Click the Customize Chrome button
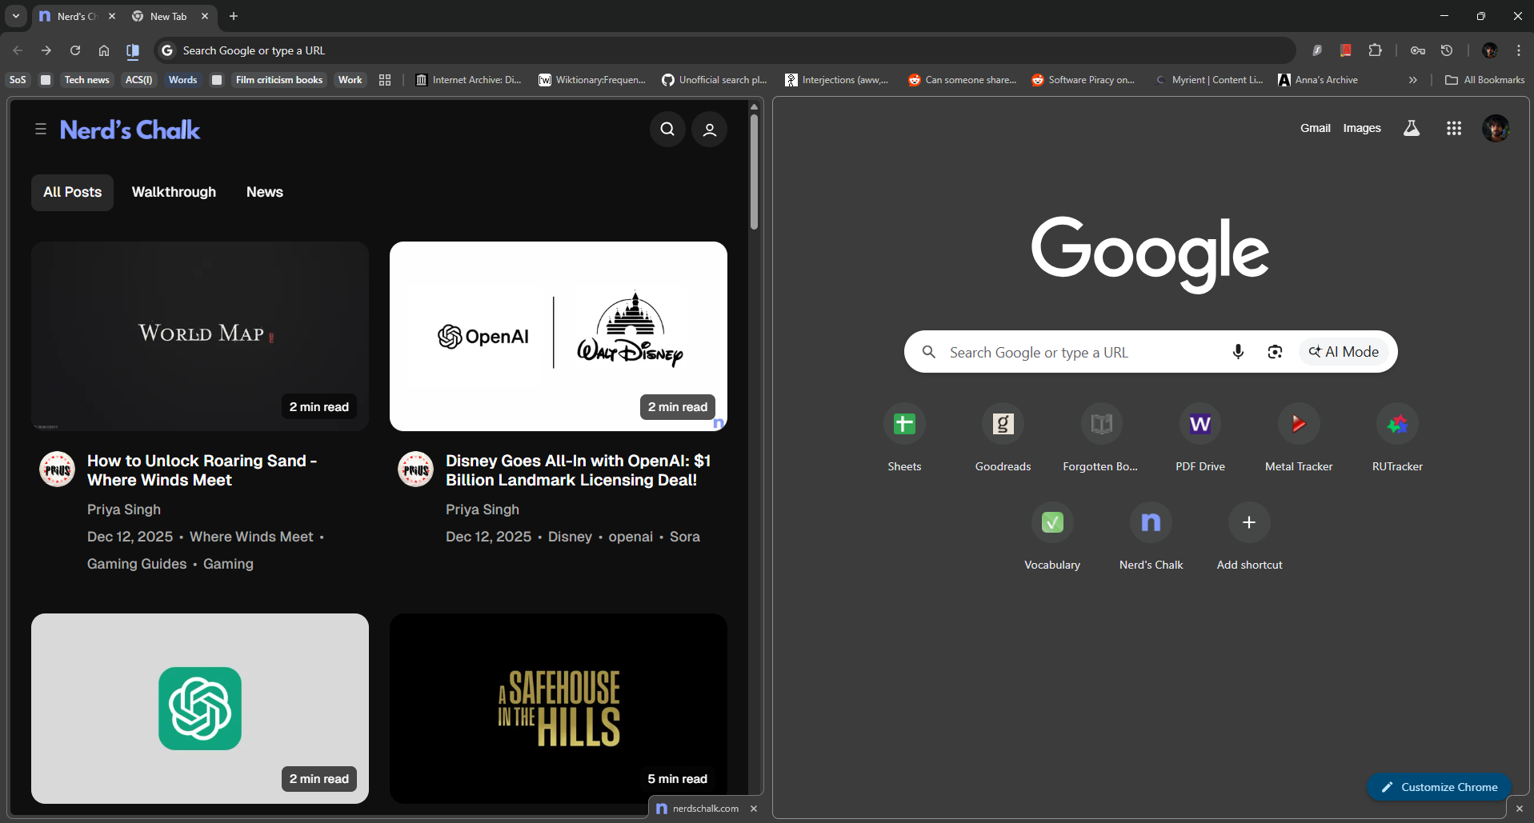 click(1439, 787)
